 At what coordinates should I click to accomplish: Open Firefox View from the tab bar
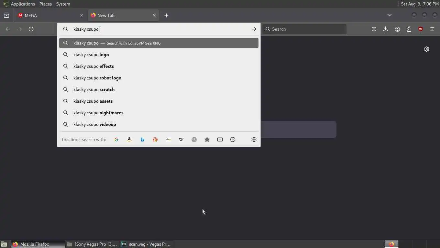click(6, 15)
